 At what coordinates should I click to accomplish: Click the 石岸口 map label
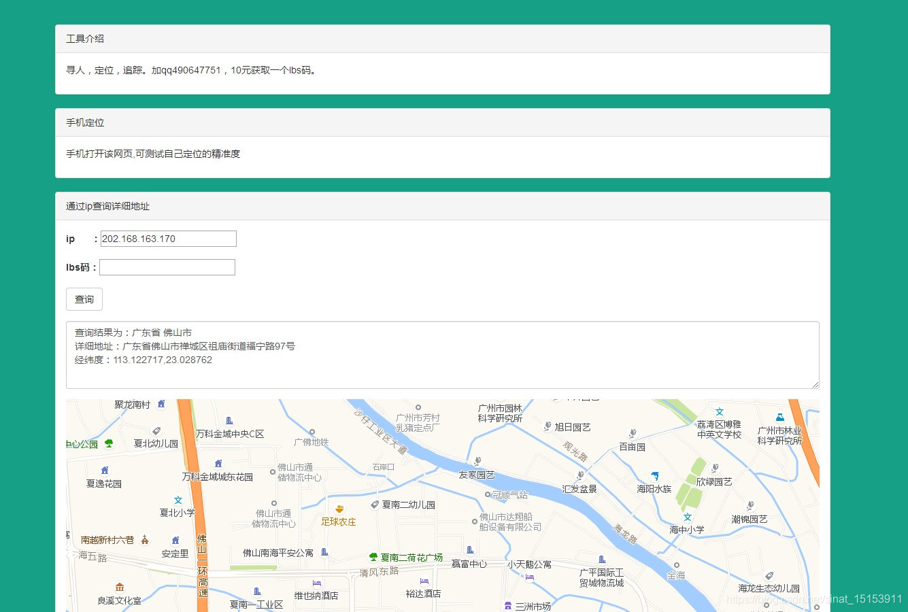tap(383, 467)
